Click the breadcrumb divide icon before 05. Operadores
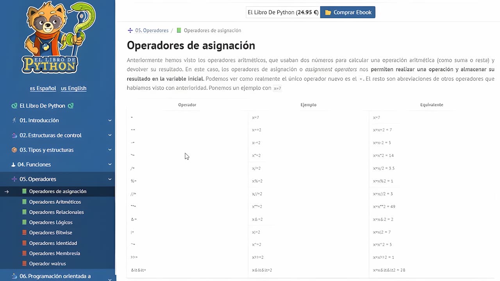Image resolution: width=500 pixels, height=281 pixels. [130, 30]
